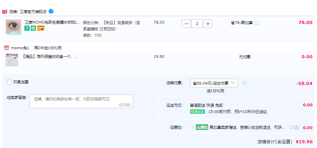
Task: Click the 省78:聚划算 discount text
Action: (x=242, y=22)
